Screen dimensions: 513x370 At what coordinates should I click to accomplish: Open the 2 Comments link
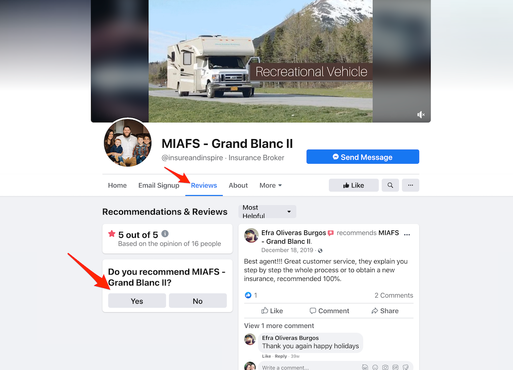(x=393, y=295)
